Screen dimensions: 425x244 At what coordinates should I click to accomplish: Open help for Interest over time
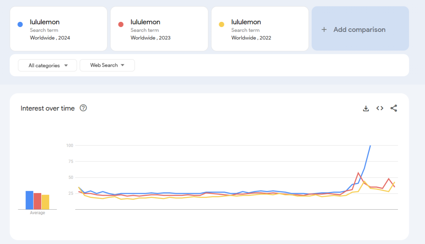pos(83,108)
